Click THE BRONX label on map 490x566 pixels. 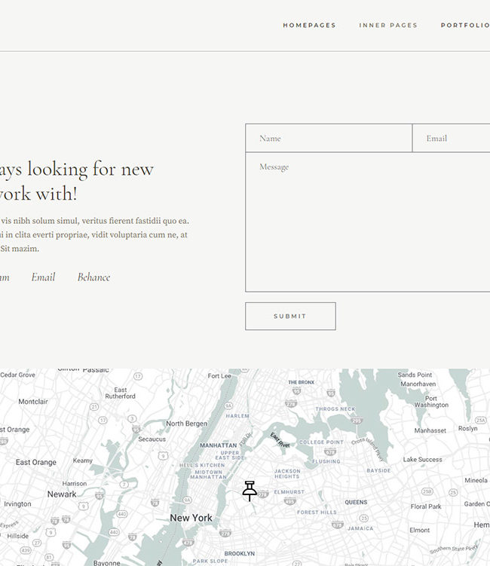coord(301,382)
